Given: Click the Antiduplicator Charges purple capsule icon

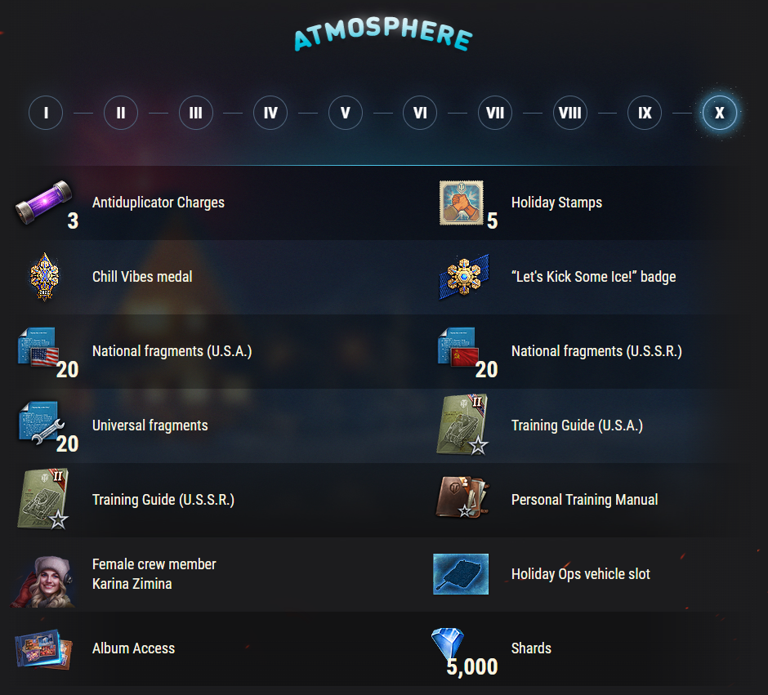Looking at the screenshot, I should pos(43,203).
